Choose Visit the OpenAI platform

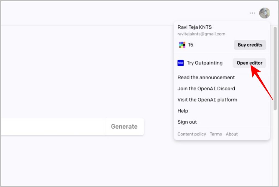coord(207,100)
